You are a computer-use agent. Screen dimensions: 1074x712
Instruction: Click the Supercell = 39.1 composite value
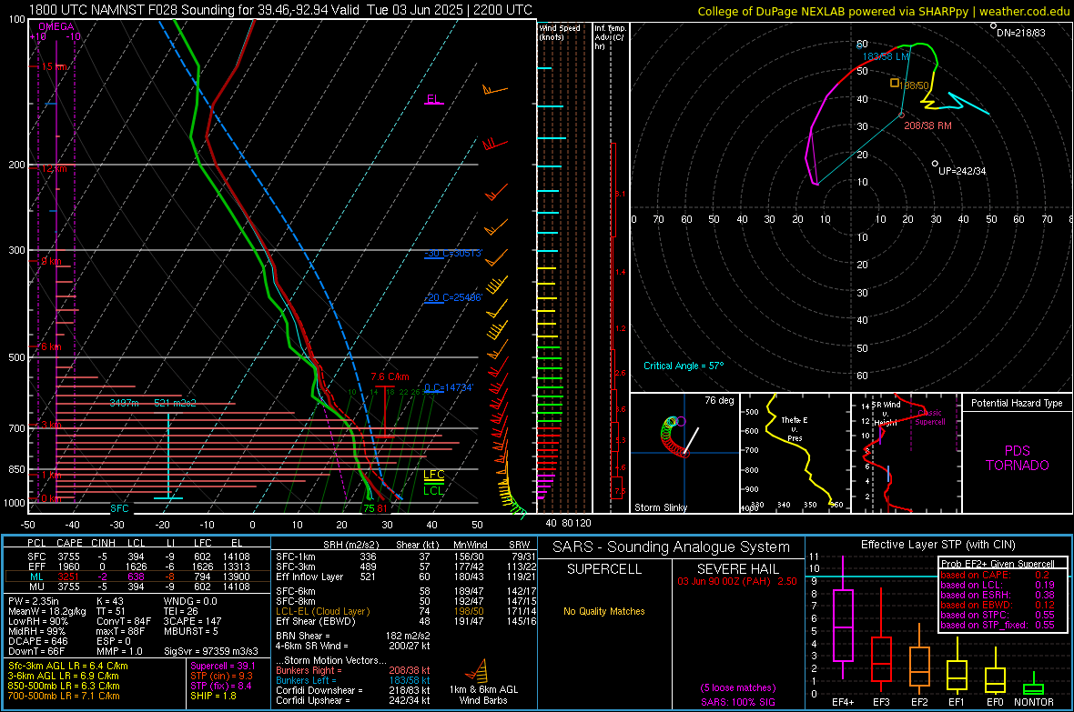223,666
